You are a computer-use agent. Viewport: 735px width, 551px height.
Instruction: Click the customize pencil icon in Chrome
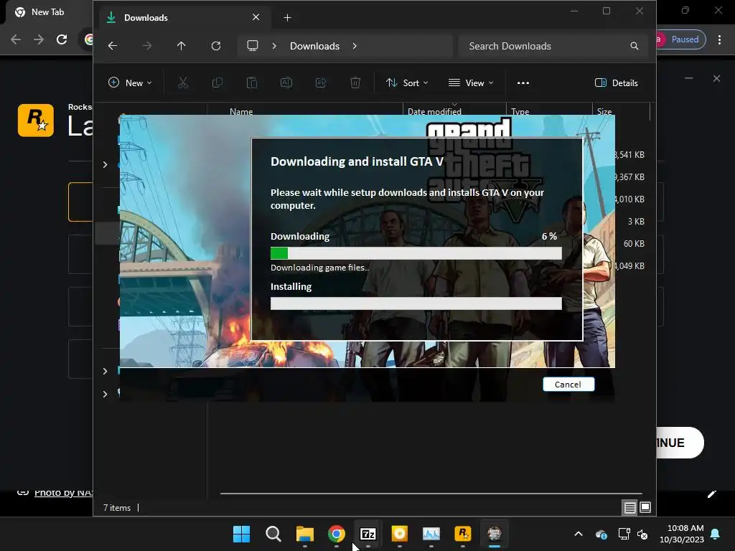[712, 494]
